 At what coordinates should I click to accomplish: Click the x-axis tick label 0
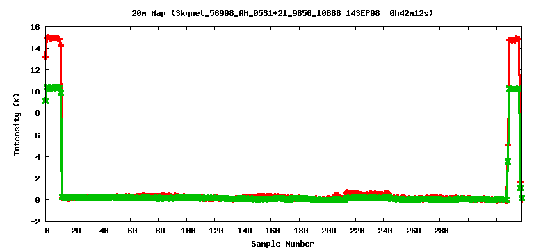pos(47,231)
